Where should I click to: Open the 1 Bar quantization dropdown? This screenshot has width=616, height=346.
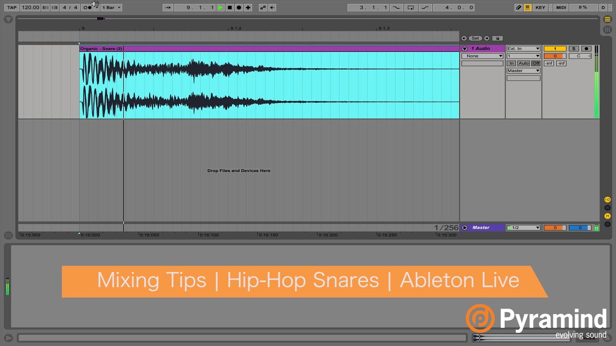(111, 7)
